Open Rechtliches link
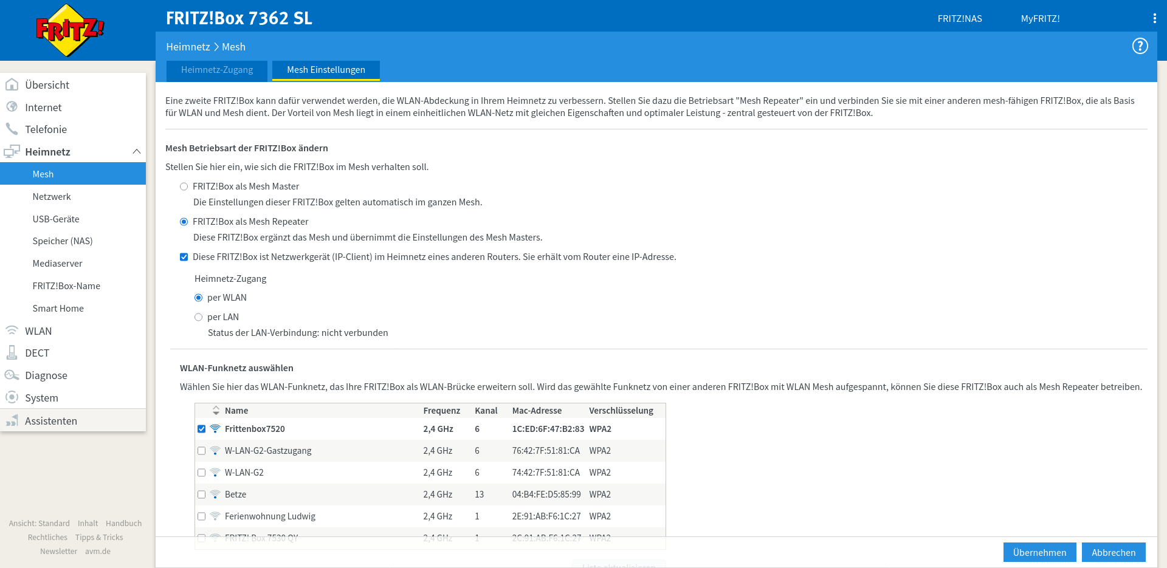This screenshot has height=568, width=1167. [x=47, y=537]
